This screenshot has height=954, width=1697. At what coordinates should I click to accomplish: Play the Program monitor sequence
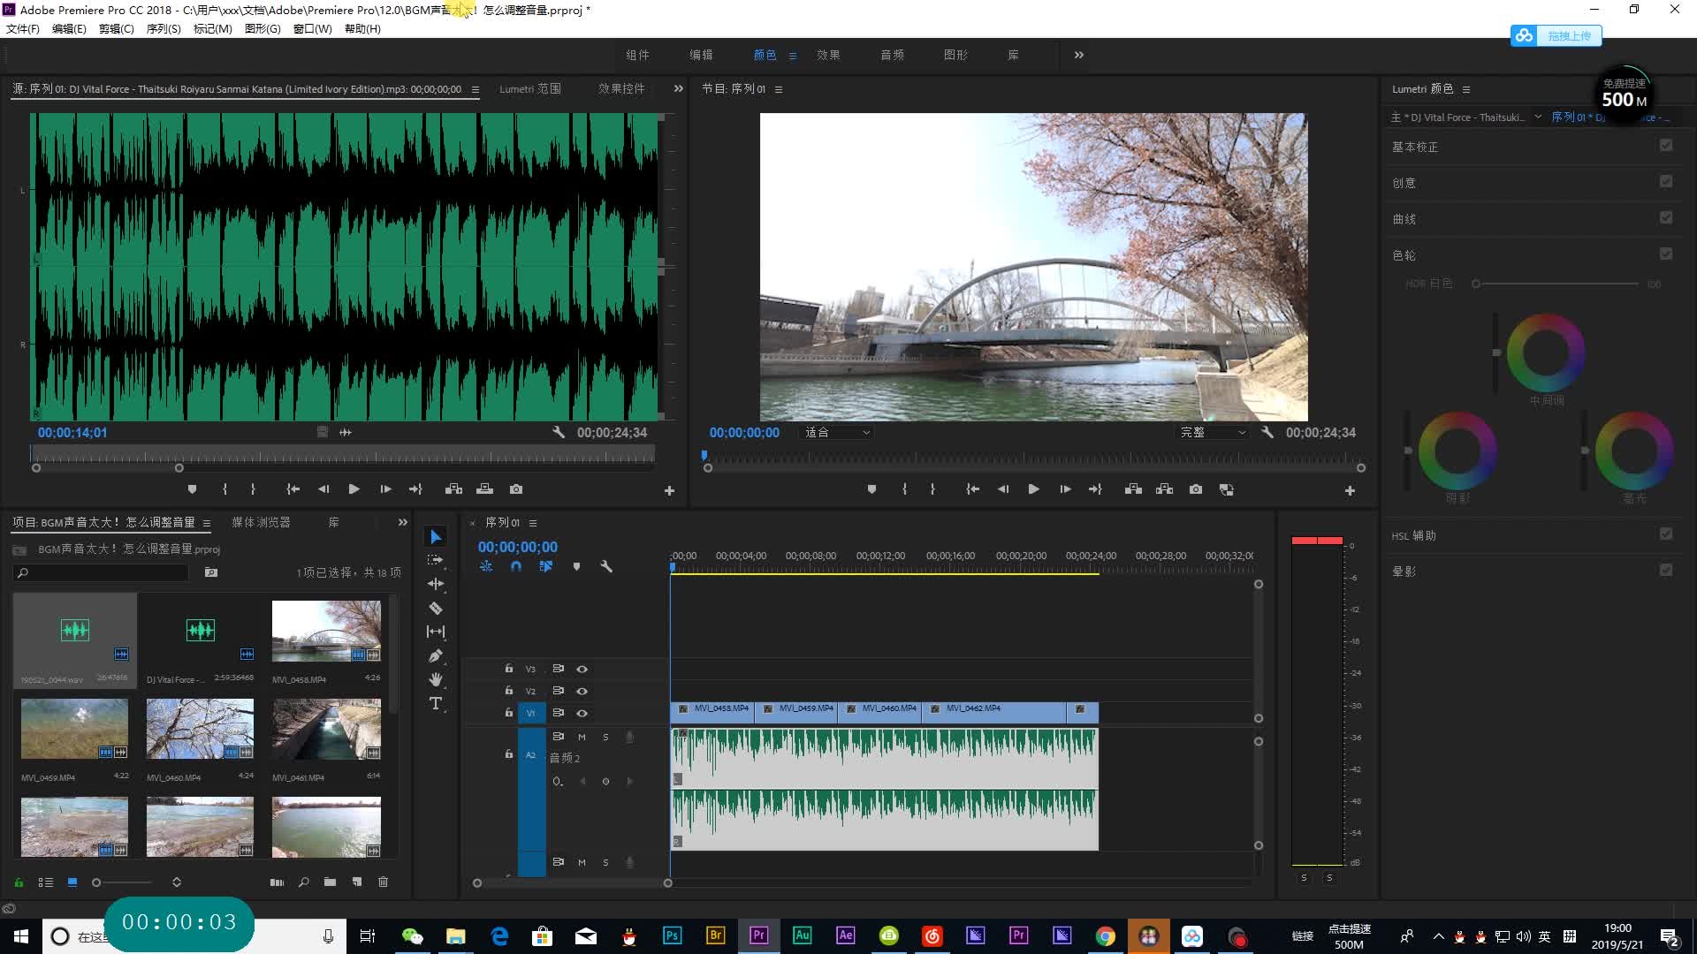tap(1033, 489)
